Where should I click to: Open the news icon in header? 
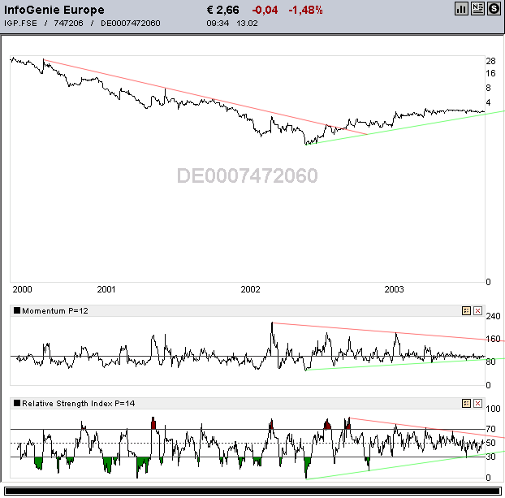pos(477,9)
